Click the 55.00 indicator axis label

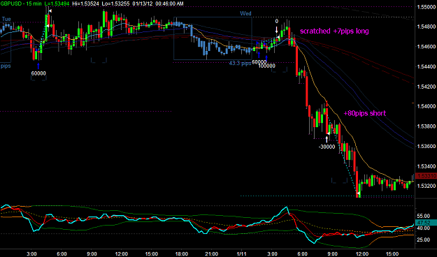(x=424, y=216)
